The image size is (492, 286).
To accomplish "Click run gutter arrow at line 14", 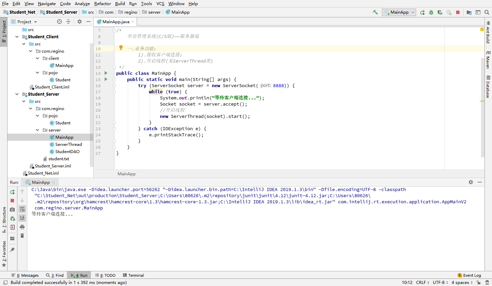I will (106, 73).
